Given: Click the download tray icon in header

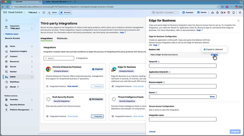Looking at the screenshot, I should [212, 12].
